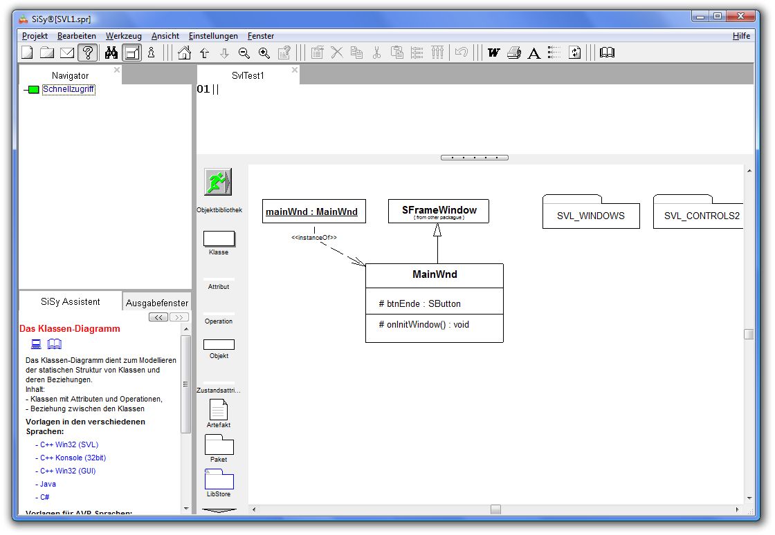This screenshot has height=535, width=775.
Task: Select the Paket folder element
Action: point(219,445)
